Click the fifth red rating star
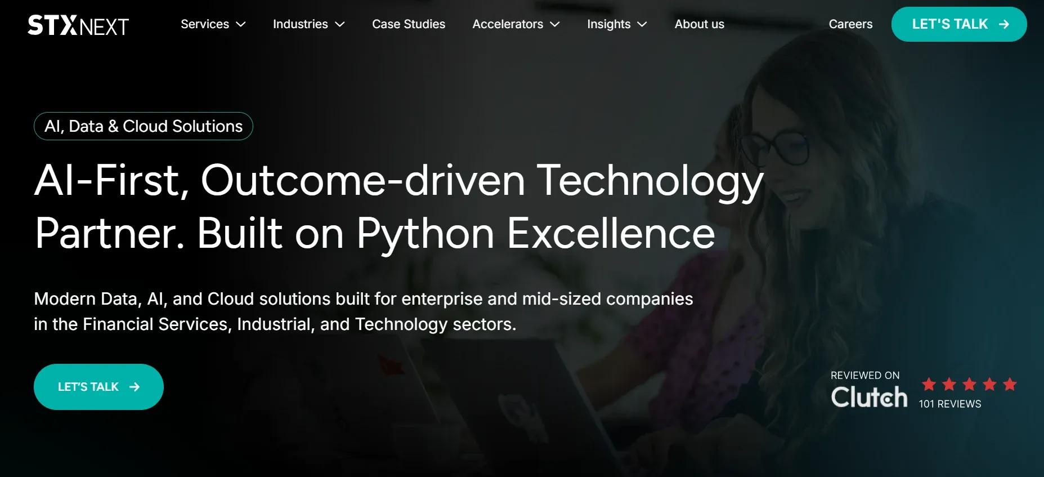 pos(1010,384)
